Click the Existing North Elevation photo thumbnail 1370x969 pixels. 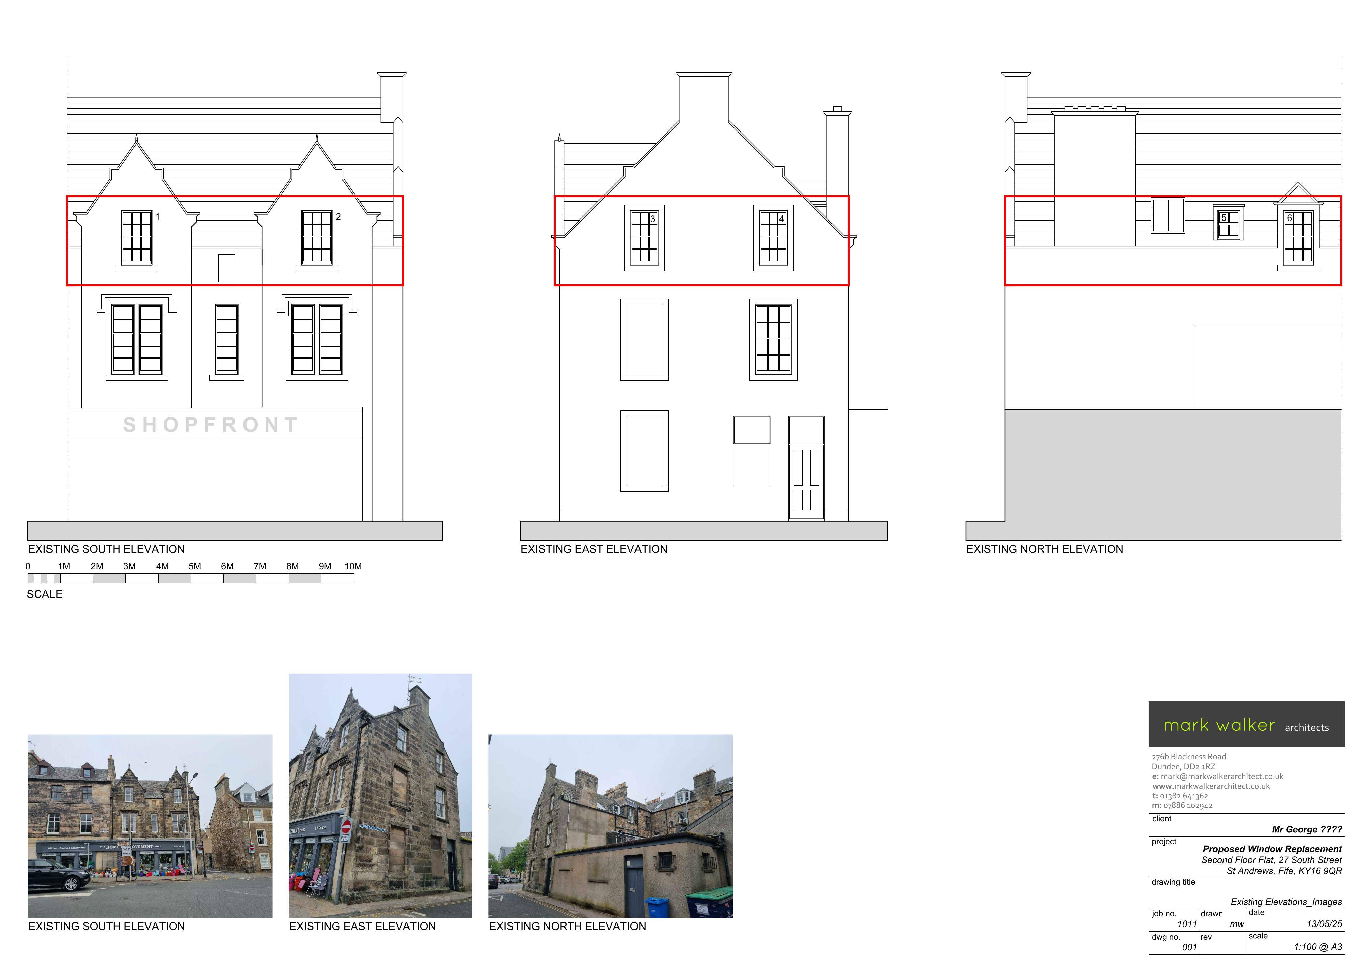(610, 826)
